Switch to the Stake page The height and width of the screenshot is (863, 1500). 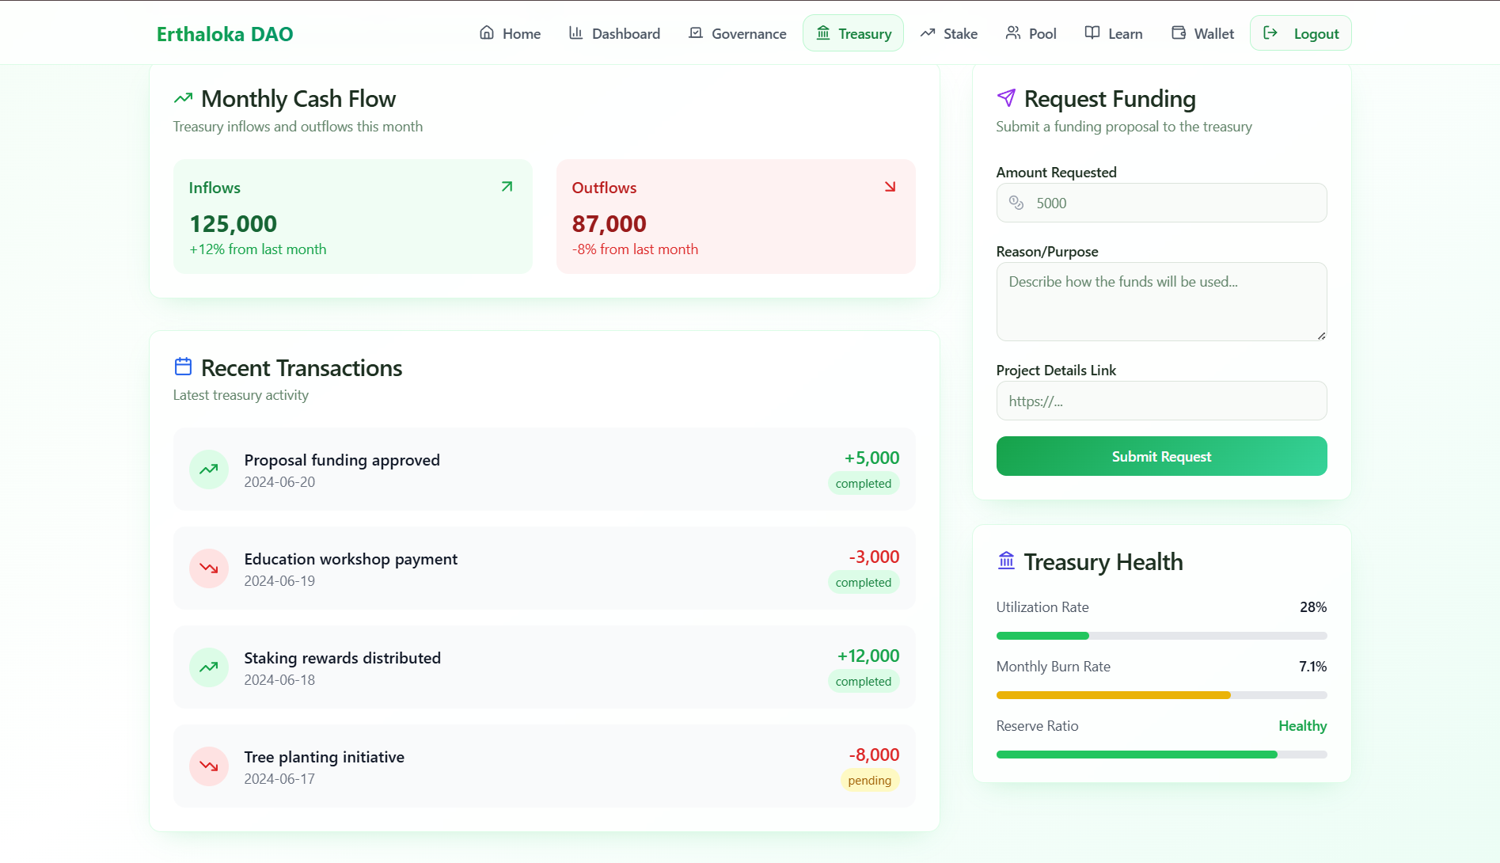coord(948,33)
